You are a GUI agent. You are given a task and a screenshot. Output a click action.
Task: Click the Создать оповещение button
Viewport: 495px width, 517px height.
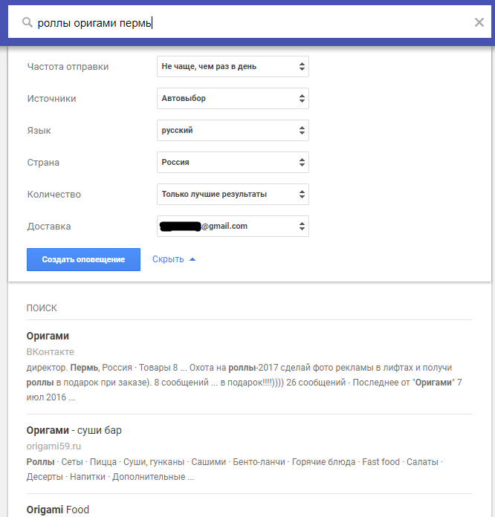click(83, 259)
